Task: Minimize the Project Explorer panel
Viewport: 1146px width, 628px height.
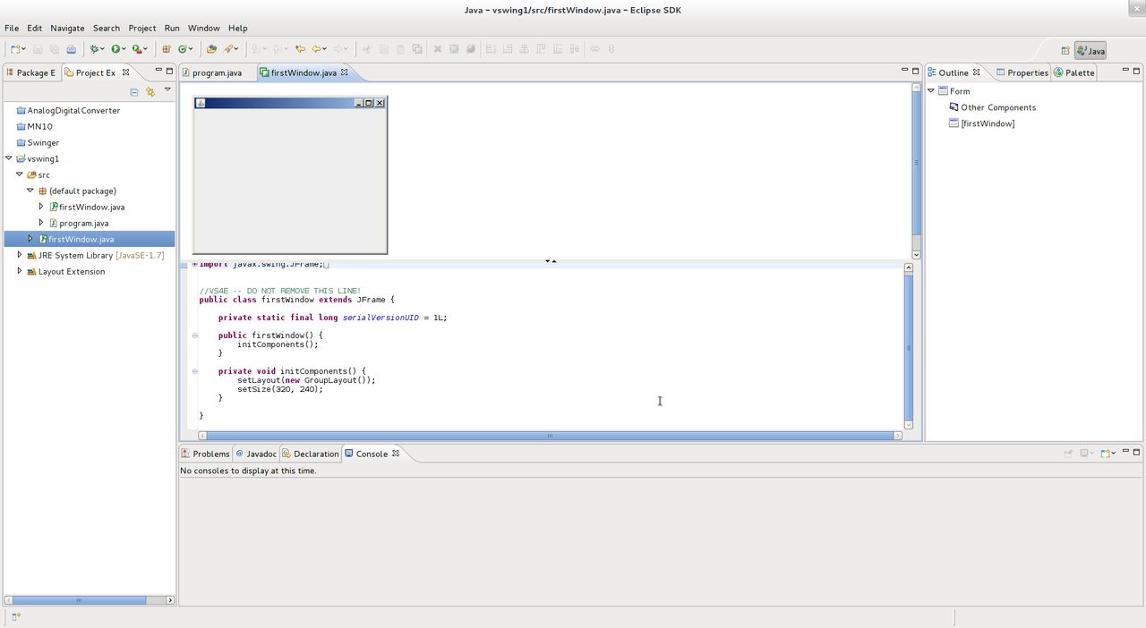Action: pyautogui.click(x=158, y=71)
